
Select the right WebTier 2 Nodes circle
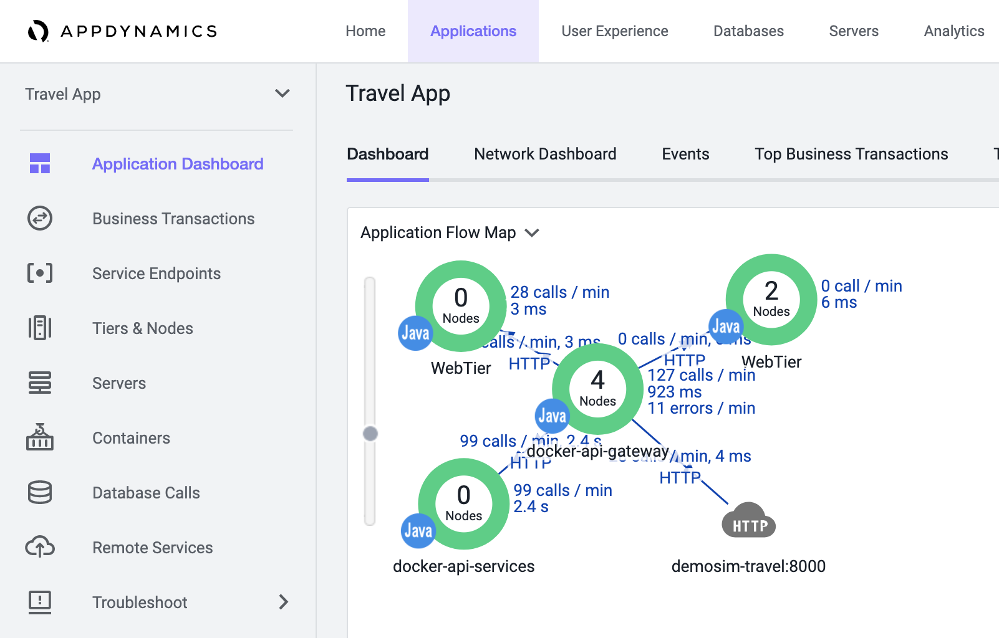771,299
